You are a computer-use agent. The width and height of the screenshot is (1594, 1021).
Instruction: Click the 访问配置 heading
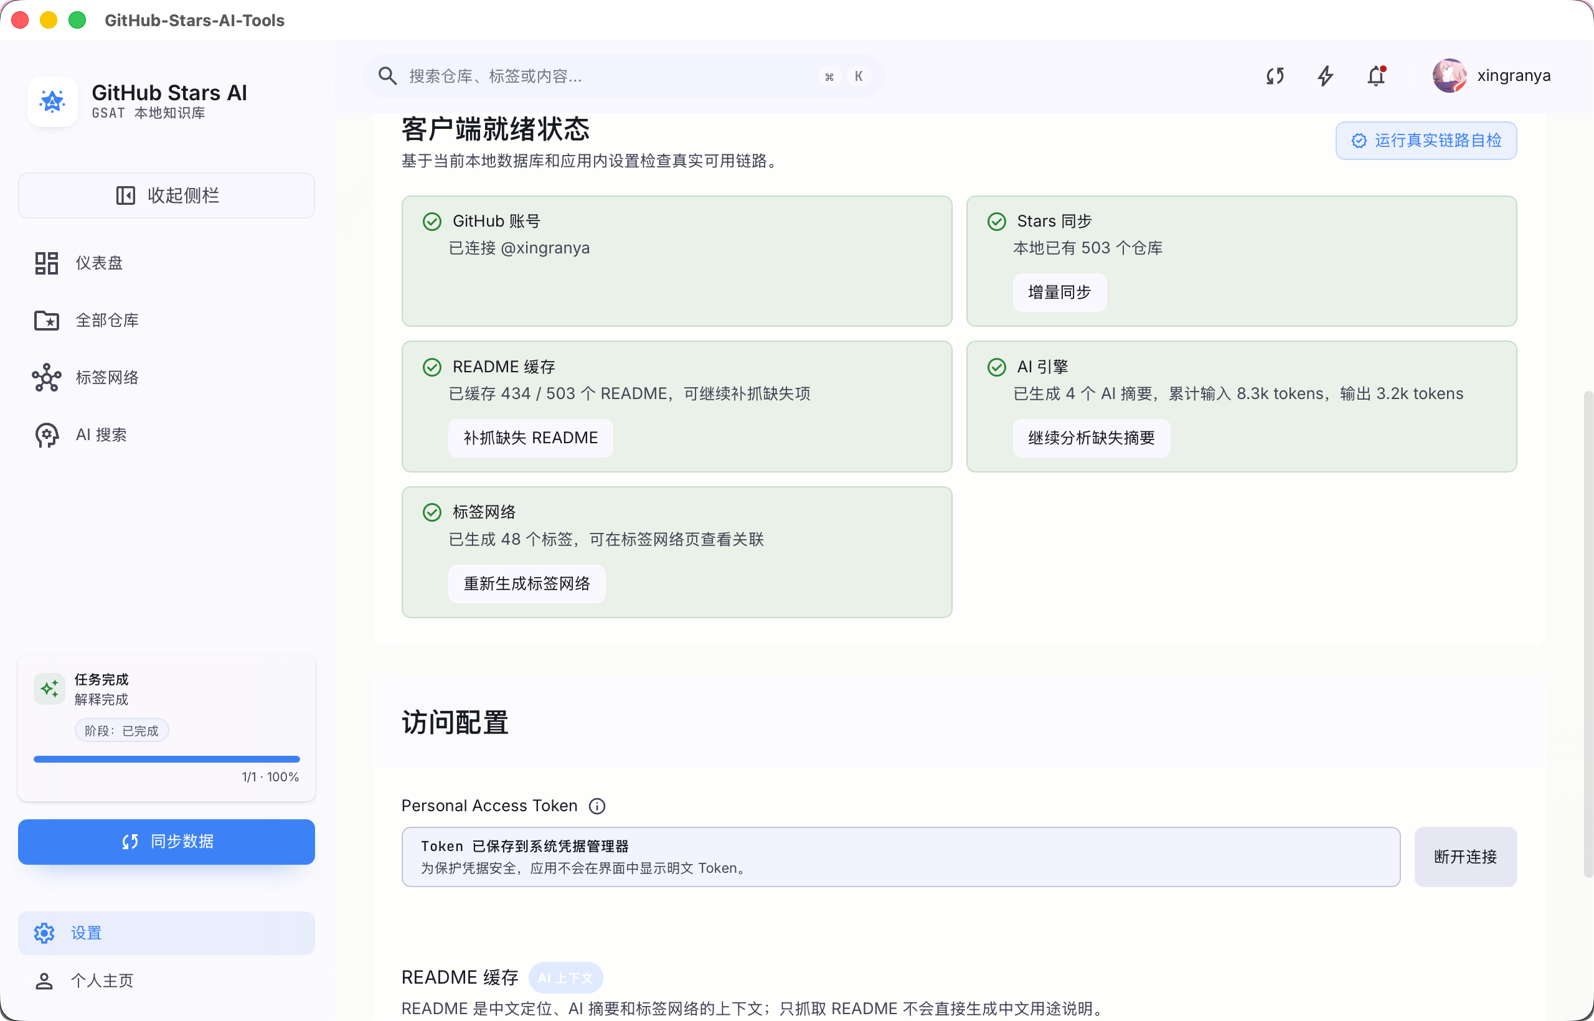click(456, 723)
